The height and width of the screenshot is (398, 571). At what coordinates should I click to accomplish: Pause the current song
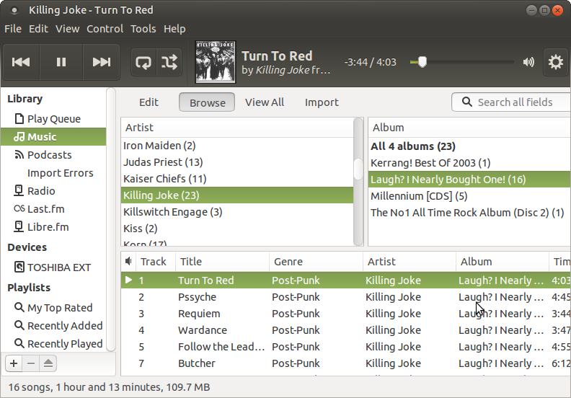point(61,62)
